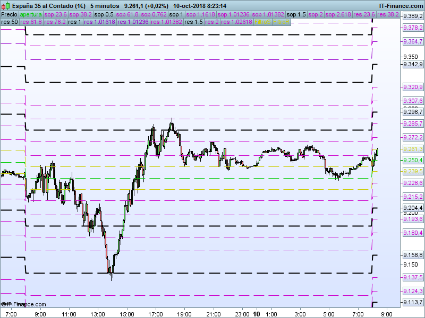Image resolution: width=425 pixels, height=318 pixels.
Task: Click the 9.296,7 price label
Action: pos(413,112)
